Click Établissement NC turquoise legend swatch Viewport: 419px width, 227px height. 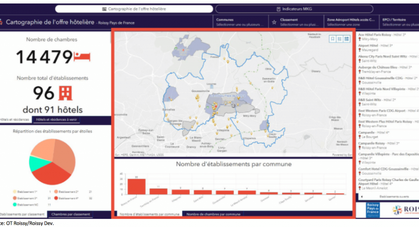pos(15,204)
